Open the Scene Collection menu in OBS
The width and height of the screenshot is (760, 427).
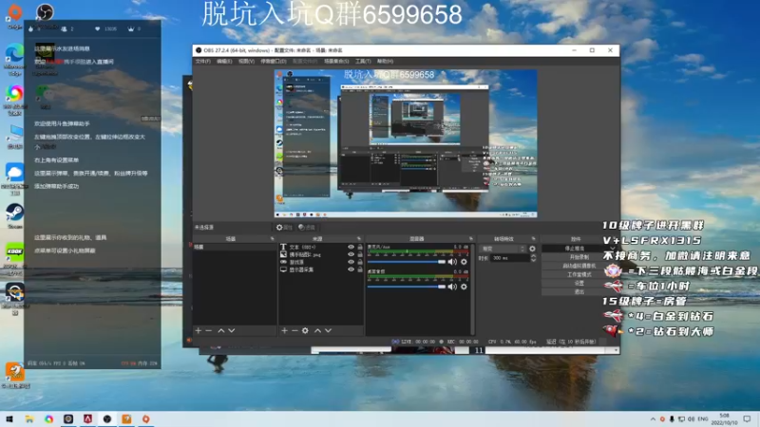(x=336, y=62)
